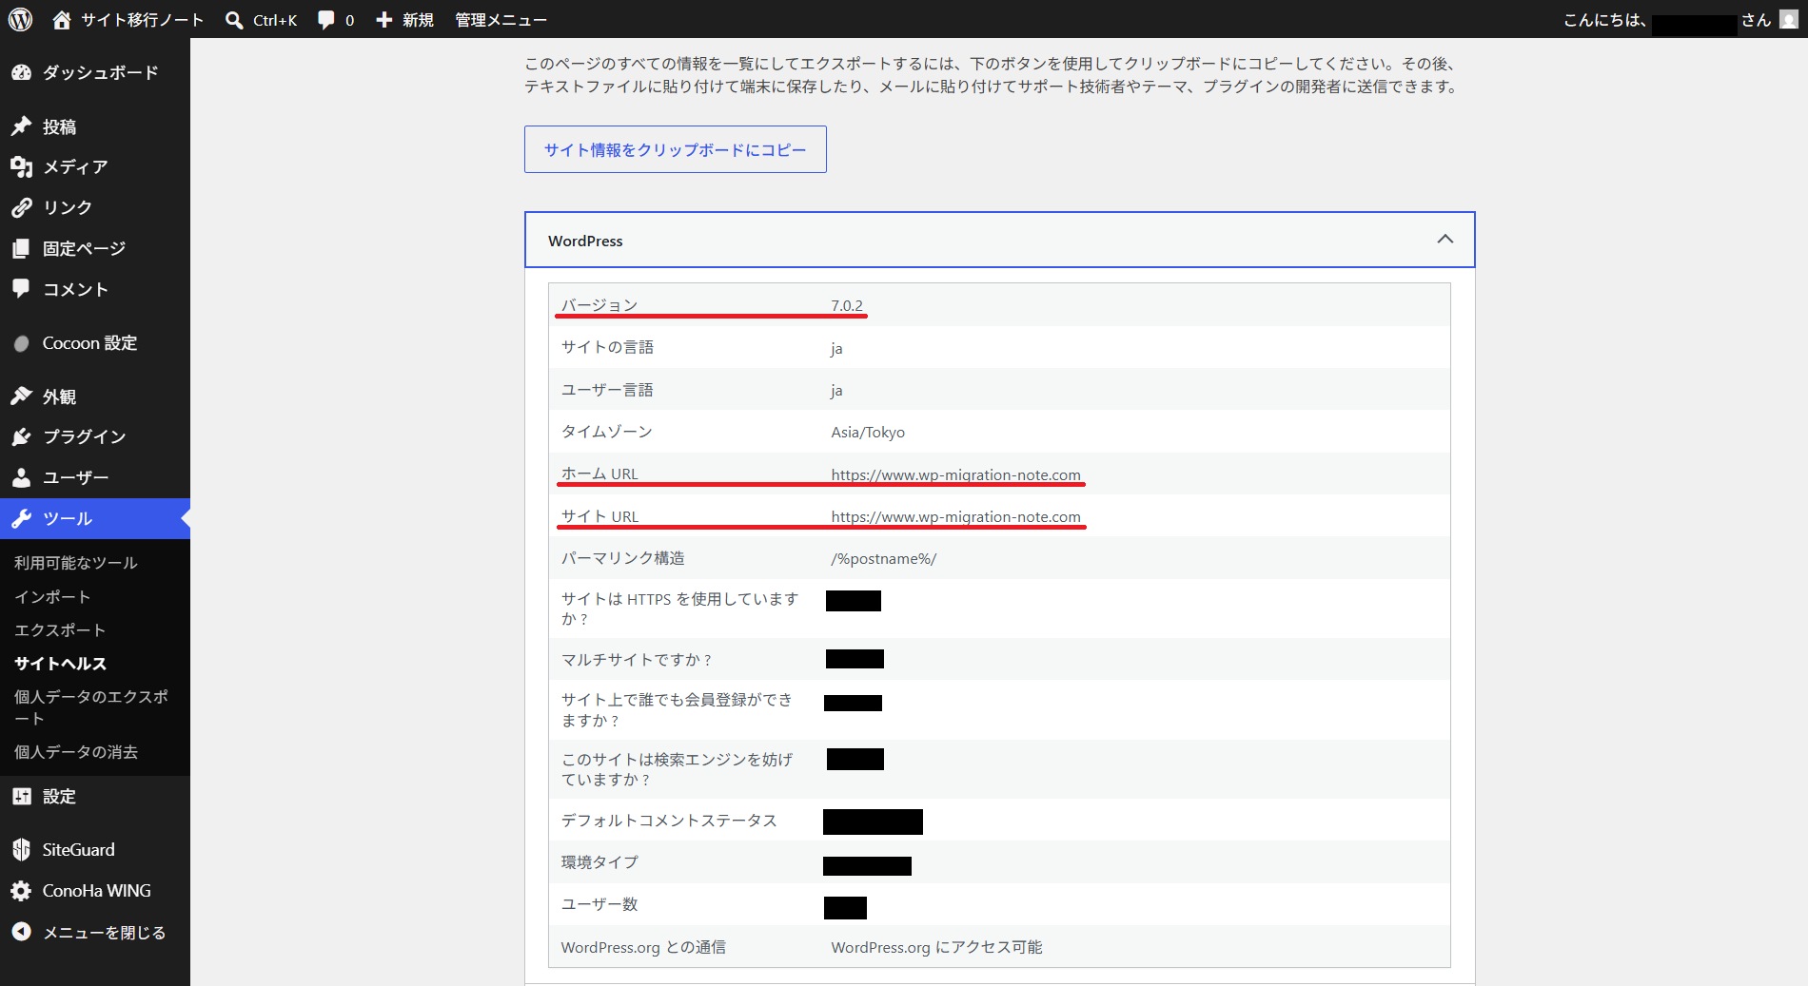This screenshot has width=1808, height=986.
Task: Click the Ctrl+K search magnifier icon
Action: (x=234, y=20)
